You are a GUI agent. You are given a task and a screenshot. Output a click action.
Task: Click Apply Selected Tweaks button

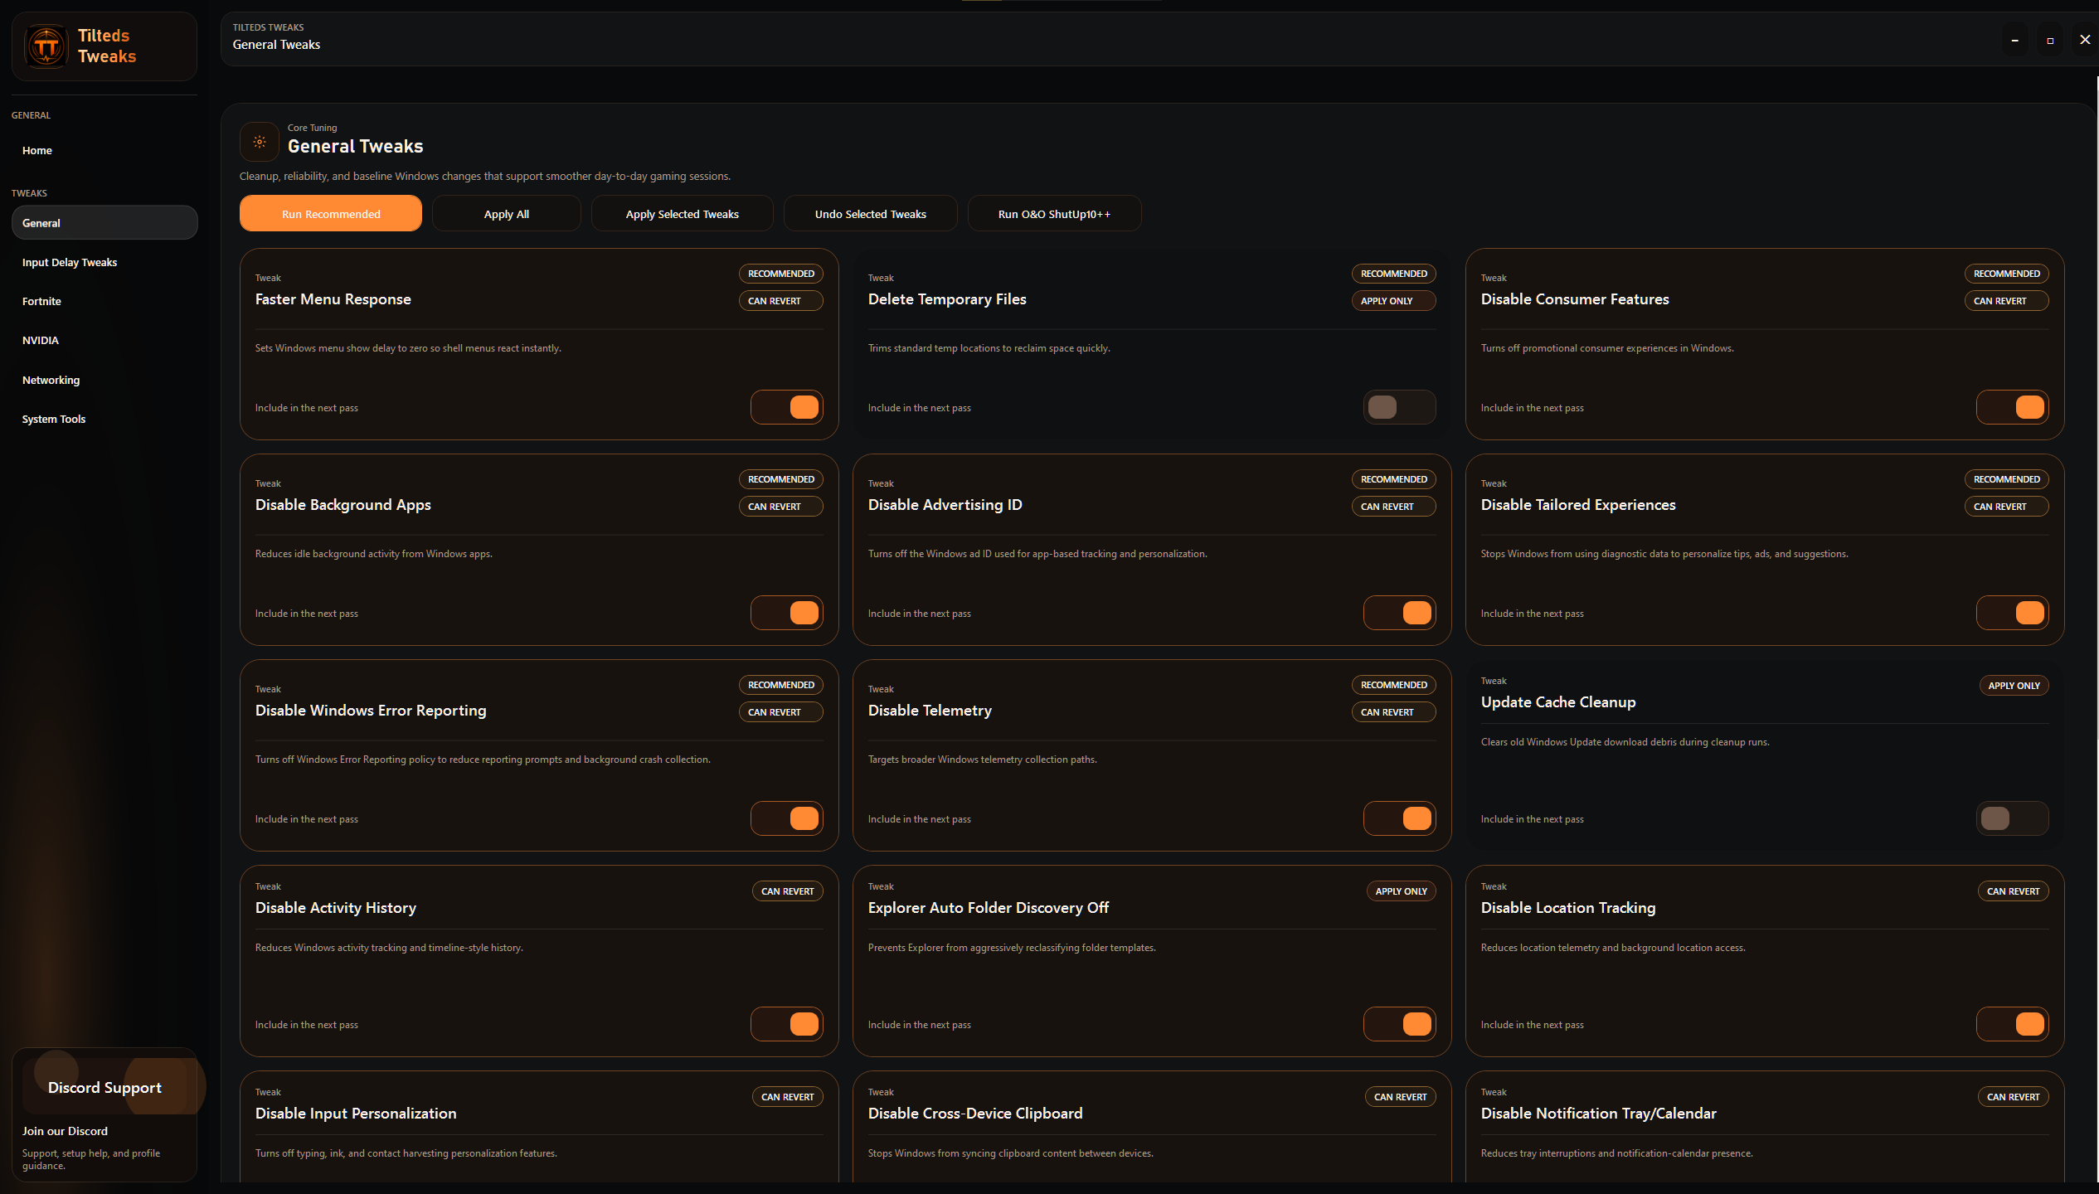(x=683, y=213)
